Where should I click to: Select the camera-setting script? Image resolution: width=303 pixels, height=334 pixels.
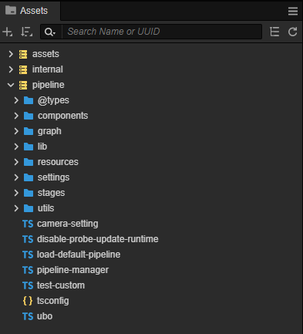[68, 224]
